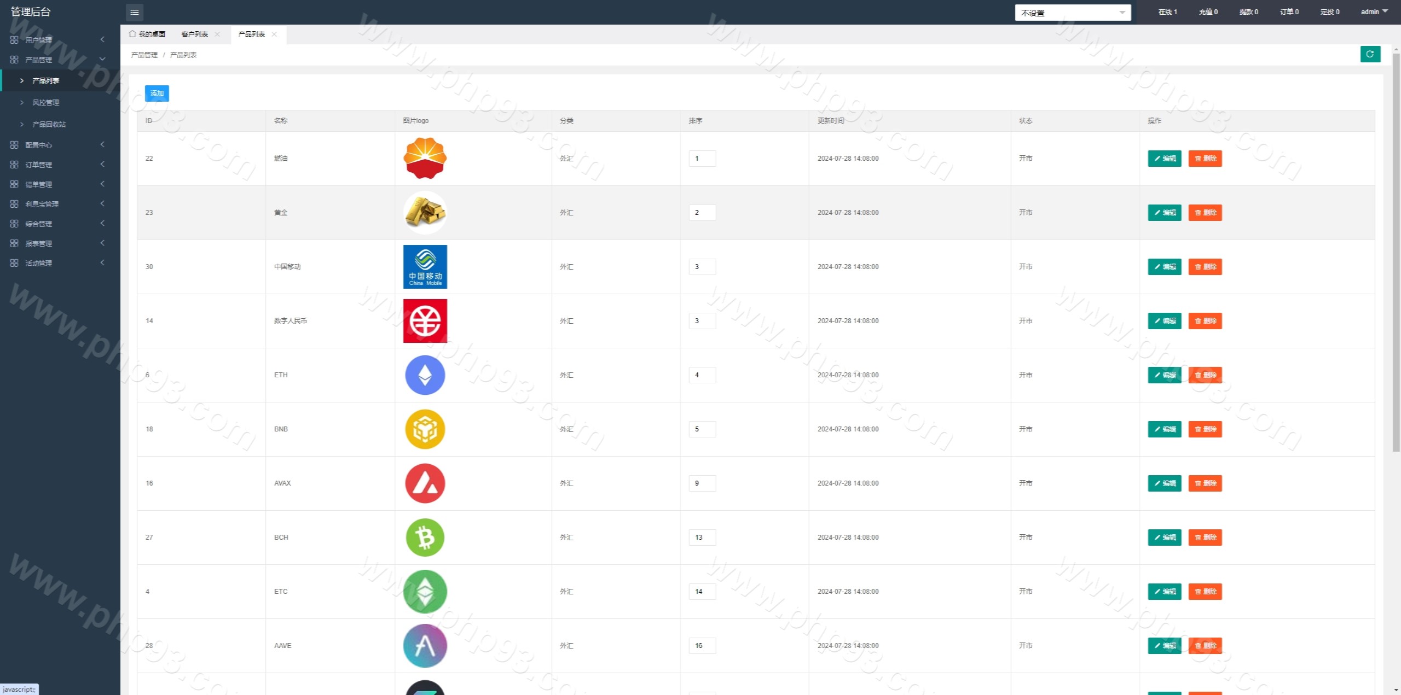Close the 客户列表 tab
The image size is (1401, 695).
[217, 34]
